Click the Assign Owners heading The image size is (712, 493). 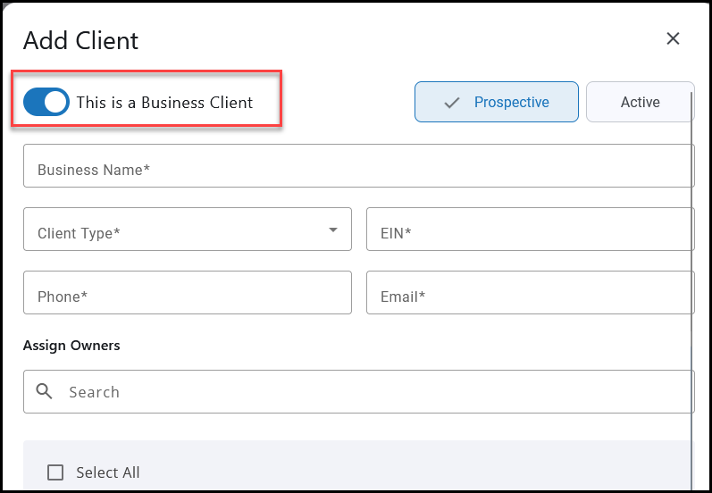(x=71, y=346)
